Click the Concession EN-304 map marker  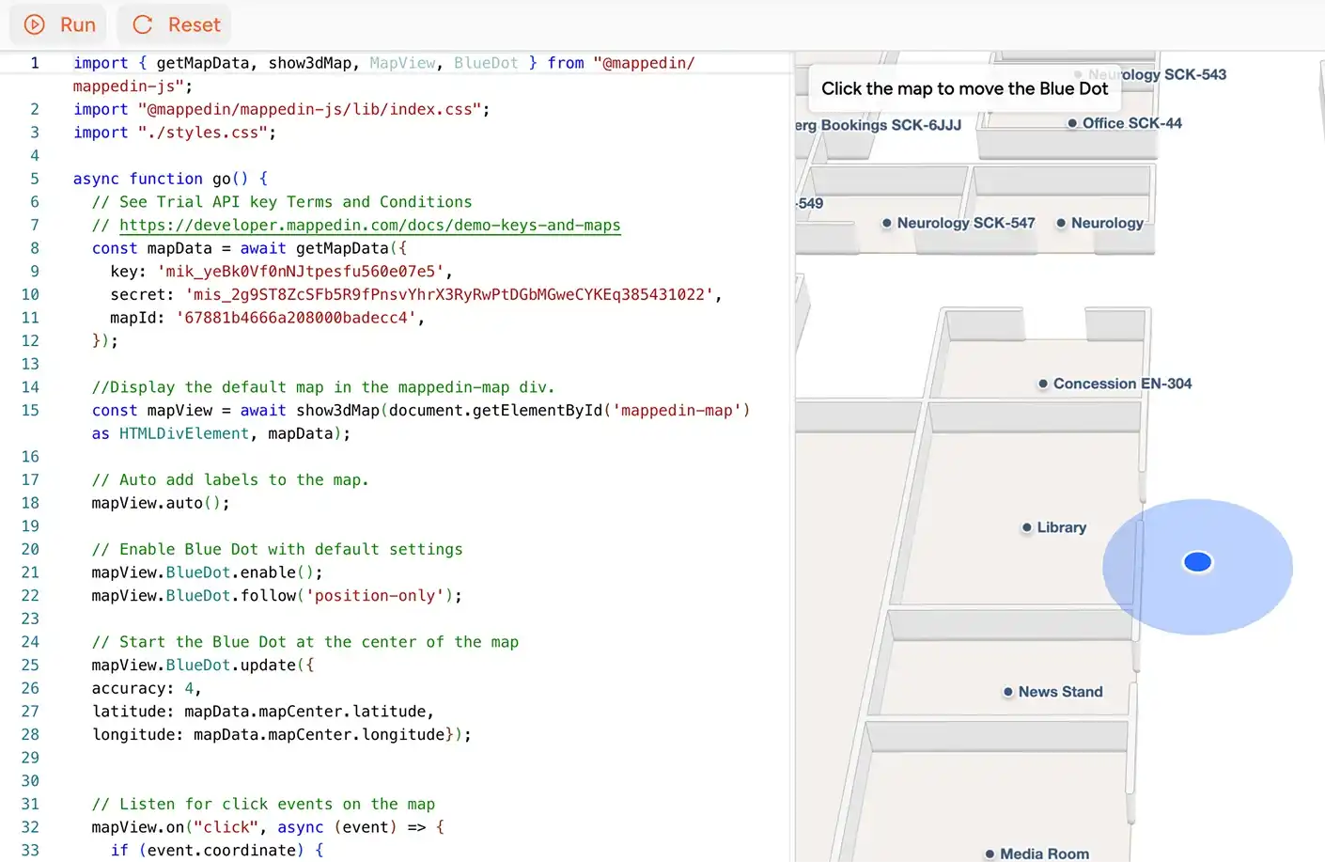click(x=1043, y=384)
